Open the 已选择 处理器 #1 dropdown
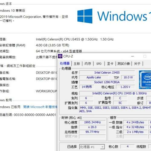 tap(92, 147)
